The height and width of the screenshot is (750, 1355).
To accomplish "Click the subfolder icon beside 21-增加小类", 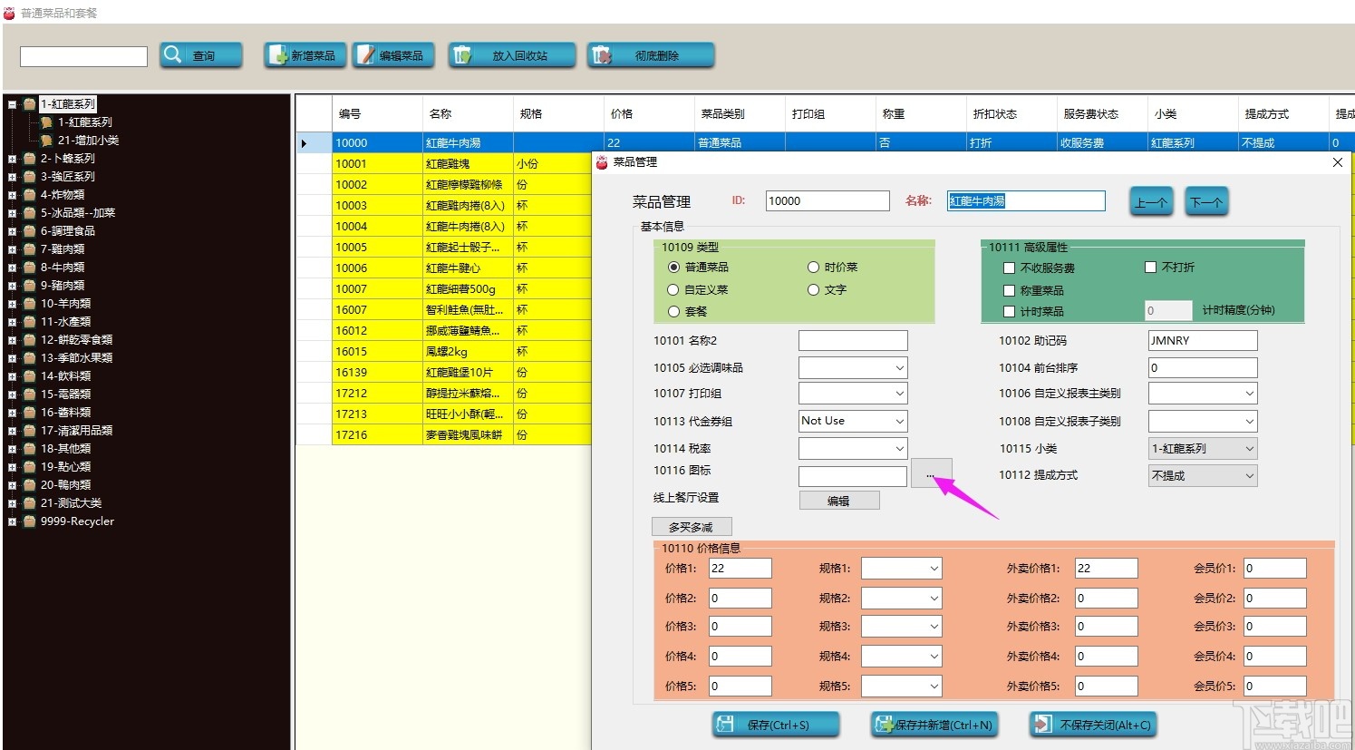I will pyautogui.click(x=47, y=141).
